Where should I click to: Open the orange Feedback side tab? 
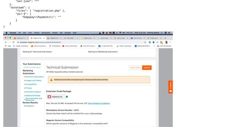coord(171,87)
